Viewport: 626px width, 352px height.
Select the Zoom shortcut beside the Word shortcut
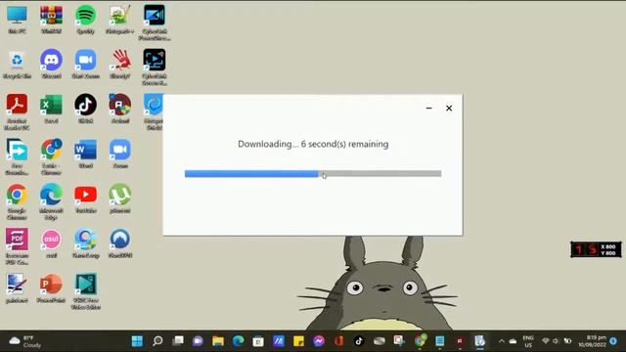[x=120, y=154]
